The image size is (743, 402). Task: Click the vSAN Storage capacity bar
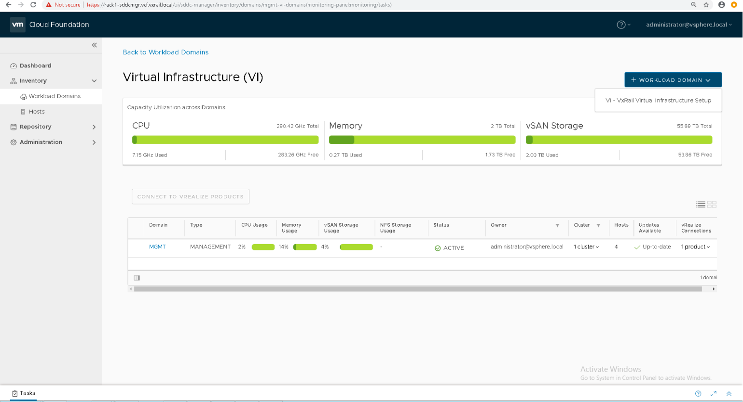pyautogui.click(x=619, y=140)
